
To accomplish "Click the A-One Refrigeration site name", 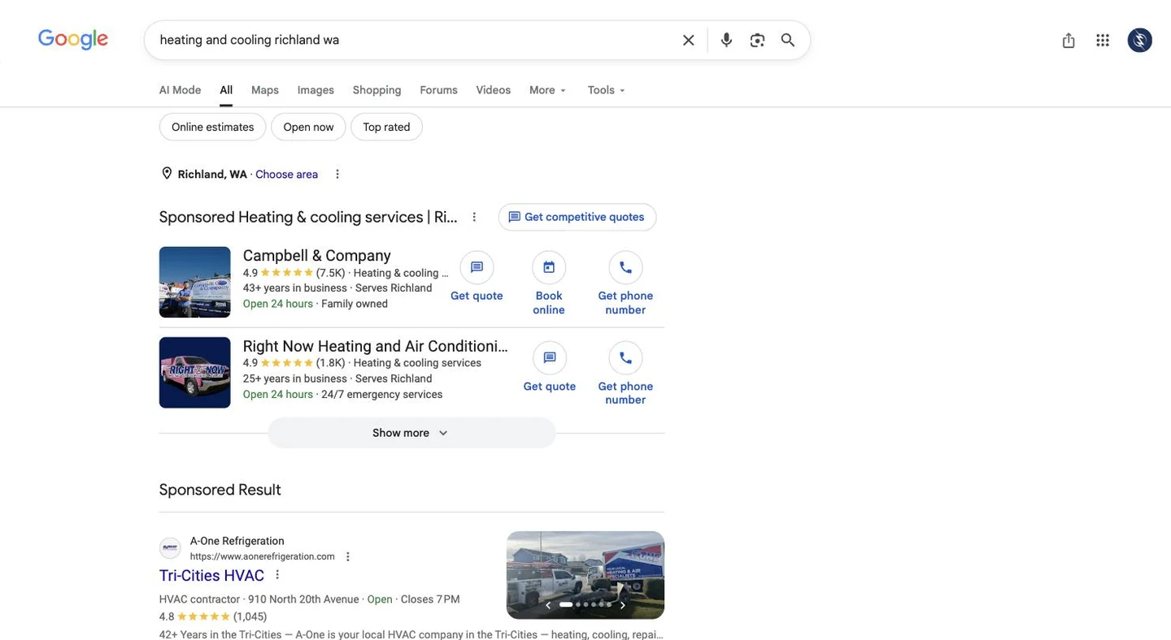I will [237, 541].
